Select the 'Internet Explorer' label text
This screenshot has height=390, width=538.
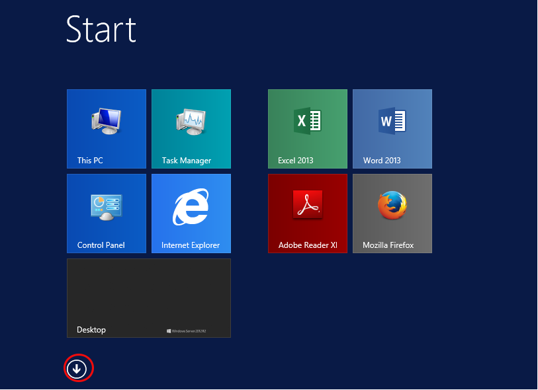191,245
